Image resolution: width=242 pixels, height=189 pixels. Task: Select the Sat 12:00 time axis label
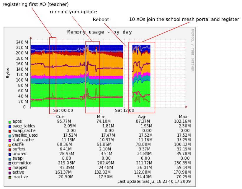coord(124,110)
